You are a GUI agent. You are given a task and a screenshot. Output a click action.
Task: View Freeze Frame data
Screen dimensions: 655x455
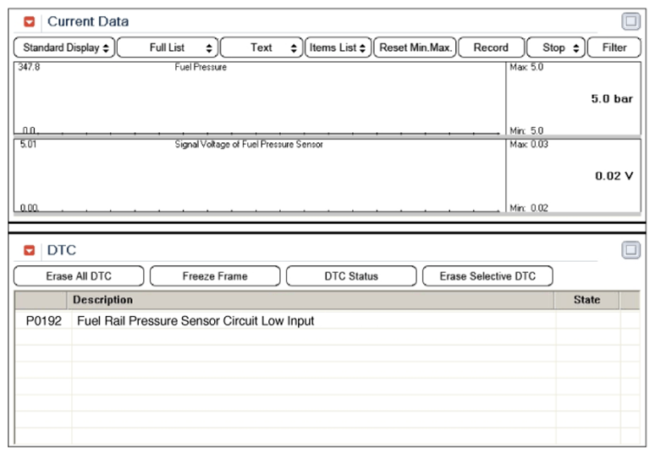(x=215, y=276)
